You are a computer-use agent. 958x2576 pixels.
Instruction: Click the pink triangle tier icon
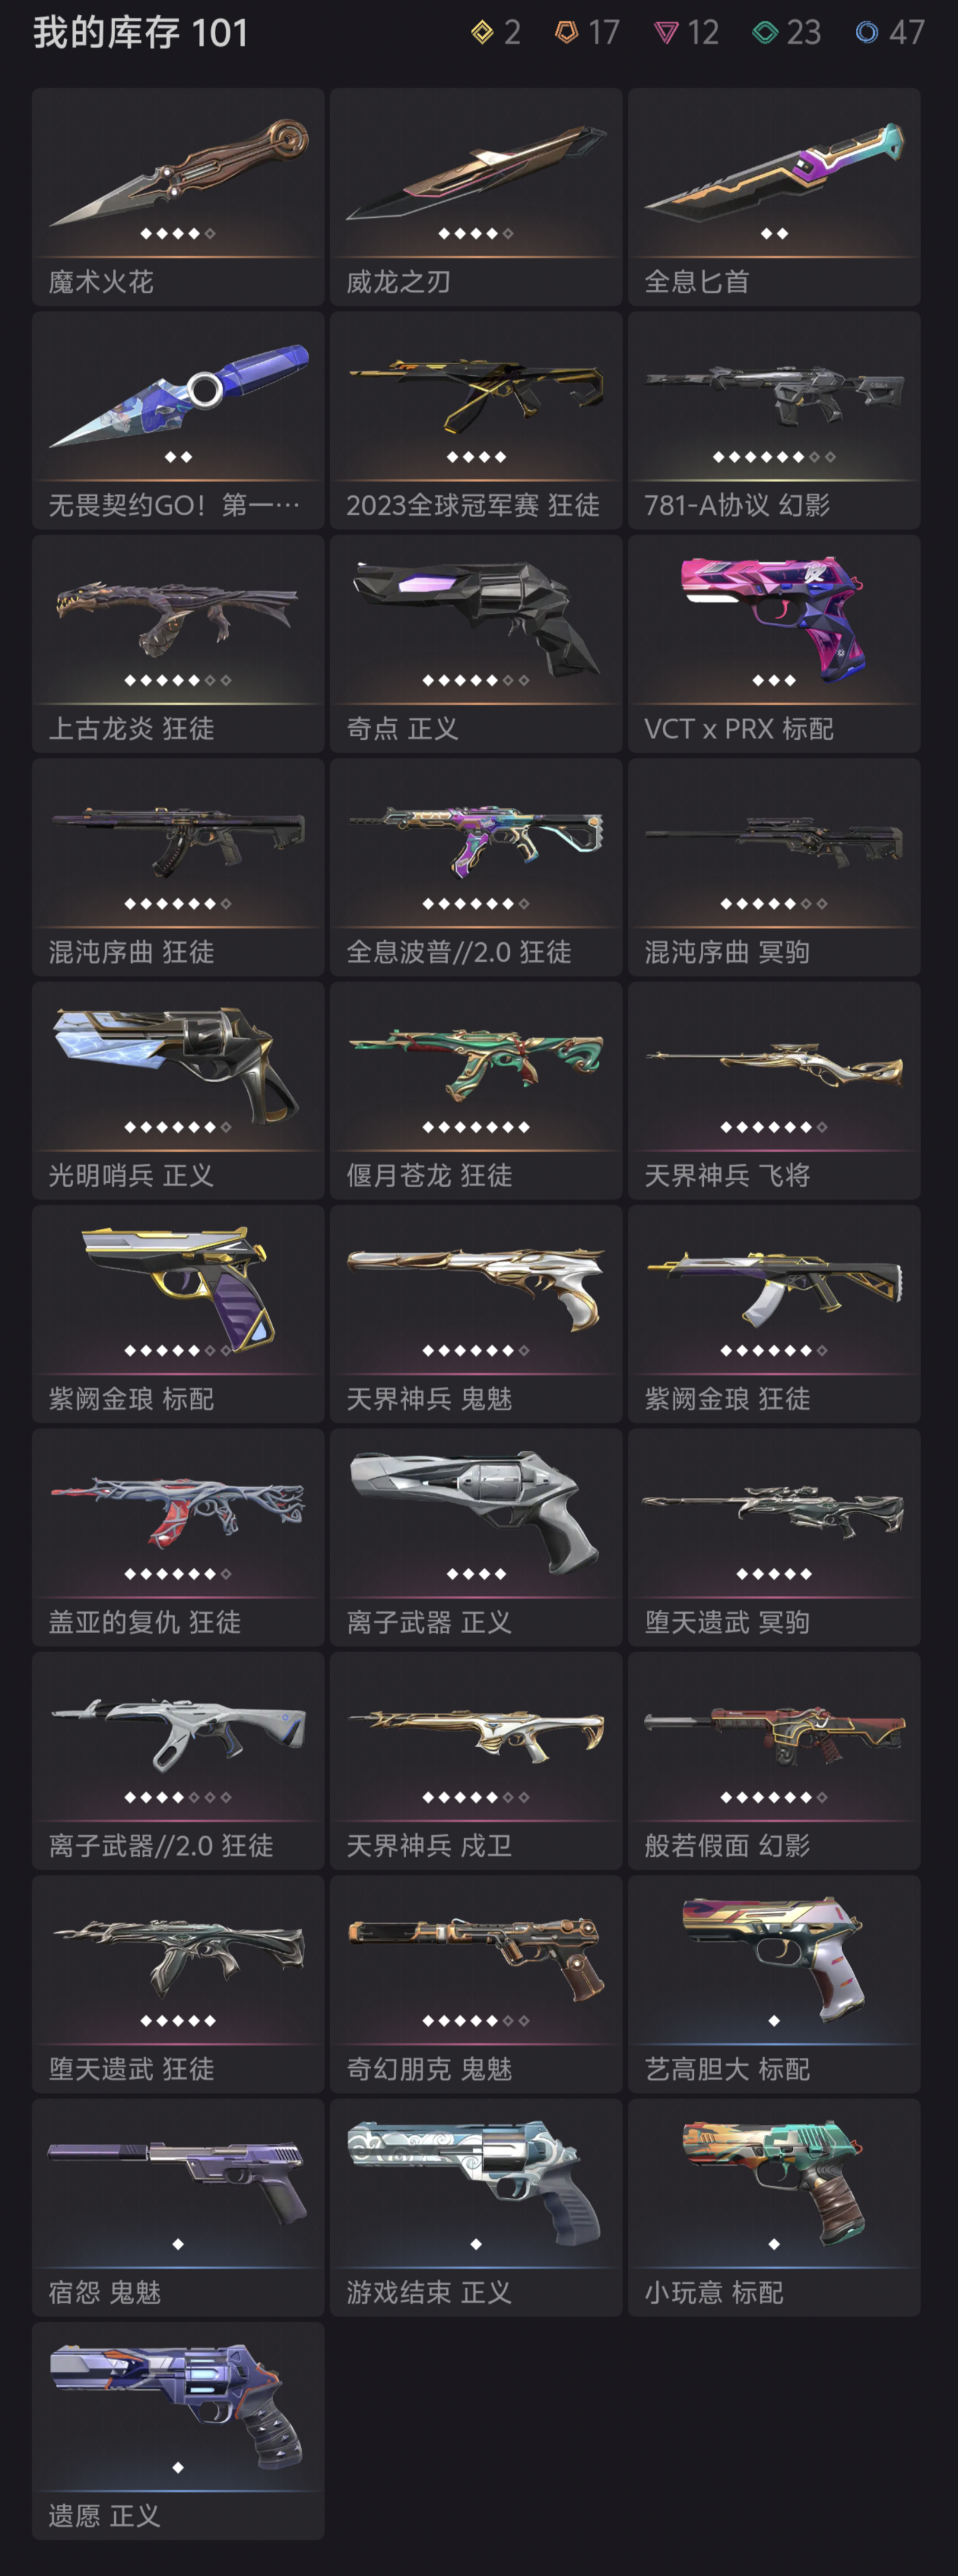665,34
